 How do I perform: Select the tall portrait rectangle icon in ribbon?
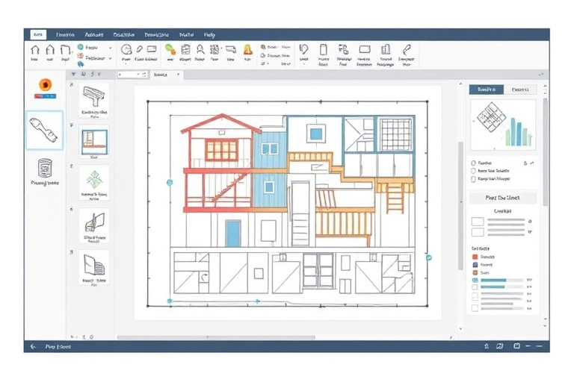[x=323, y=49]
